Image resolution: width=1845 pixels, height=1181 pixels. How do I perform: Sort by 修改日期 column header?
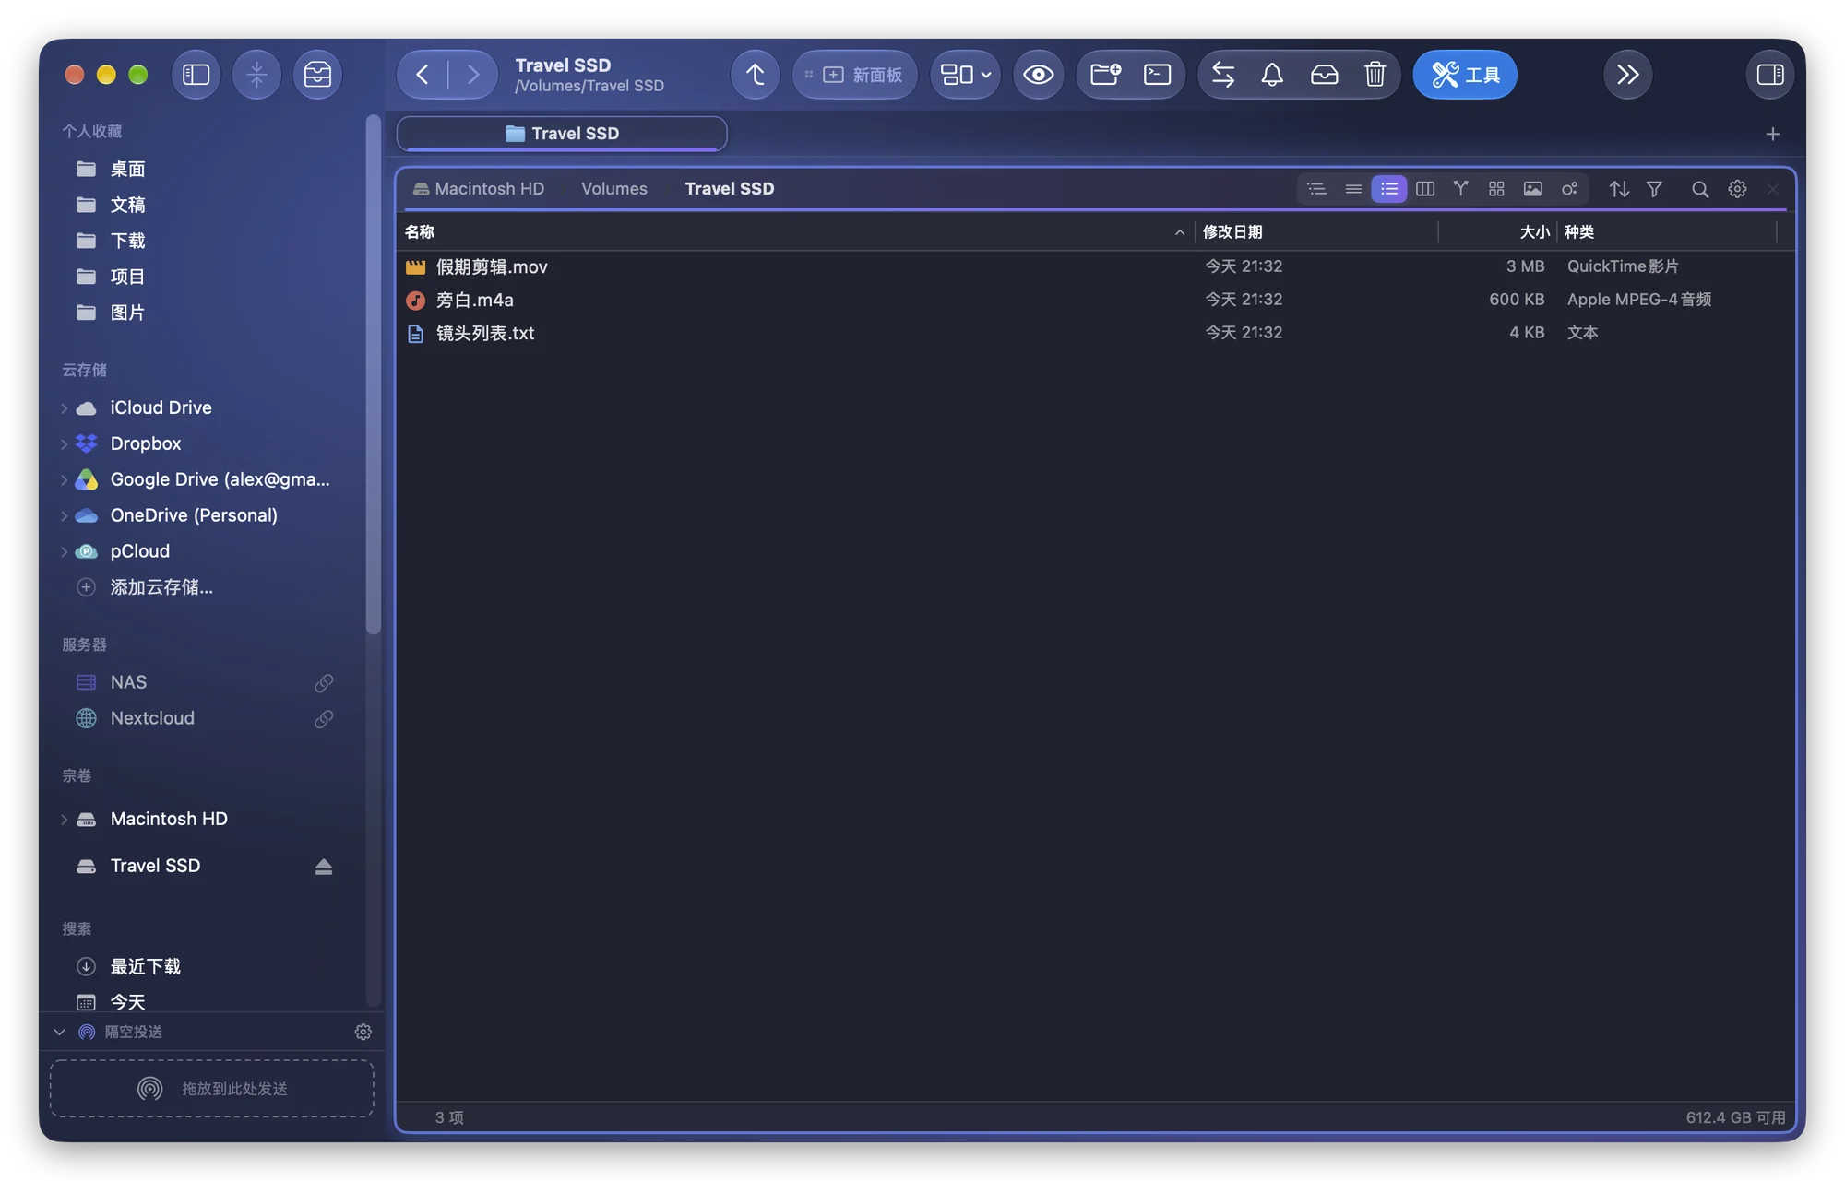1315,232
